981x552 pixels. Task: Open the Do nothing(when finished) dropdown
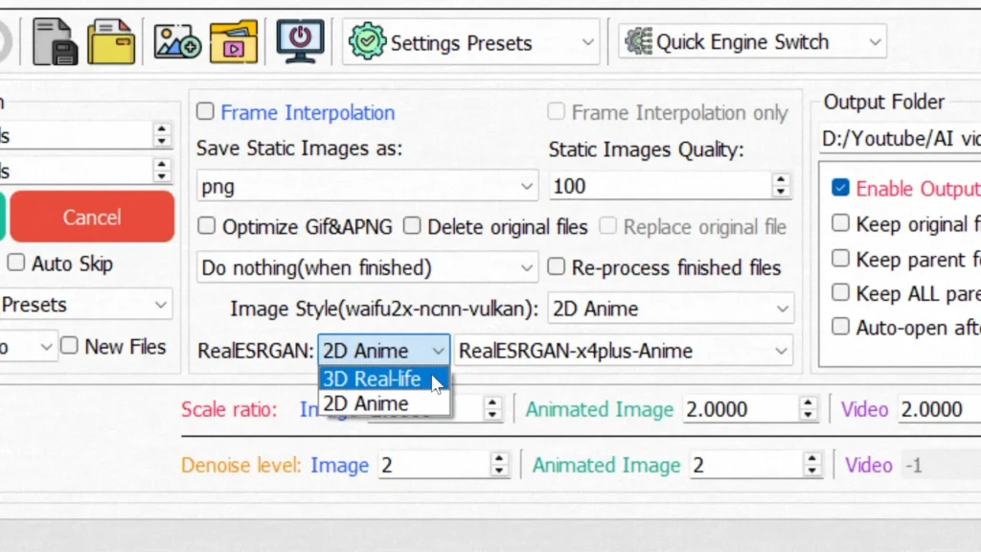tap(367, 268)
